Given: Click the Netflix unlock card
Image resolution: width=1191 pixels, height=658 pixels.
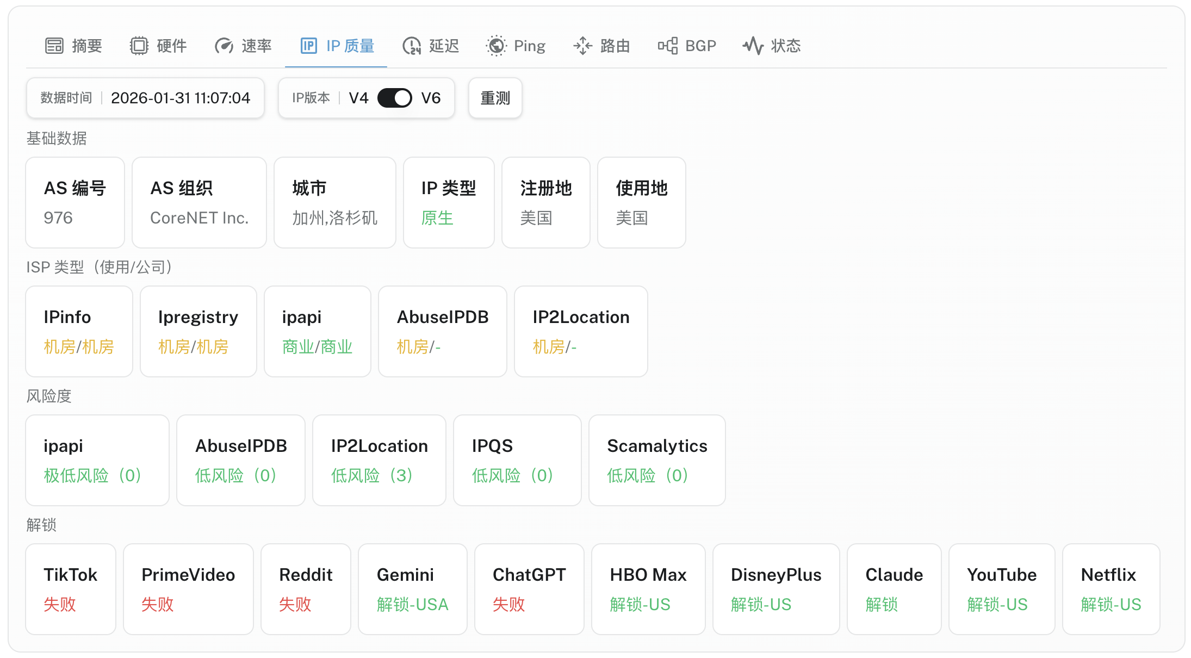Looking at the screenshot, I should tap(1111, 589).
